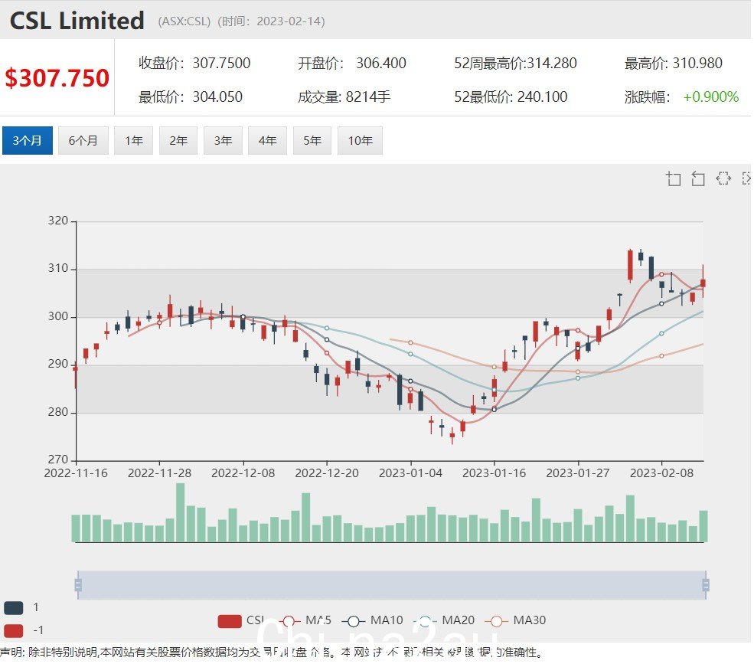Screen dimensions: 754x664
Task: Toggle the CSL candlestick series in legend
Action: point(241,620)
